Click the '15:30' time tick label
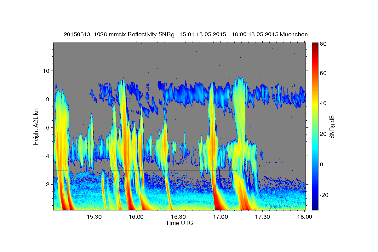378x252 pixels. tap(94, 217)
